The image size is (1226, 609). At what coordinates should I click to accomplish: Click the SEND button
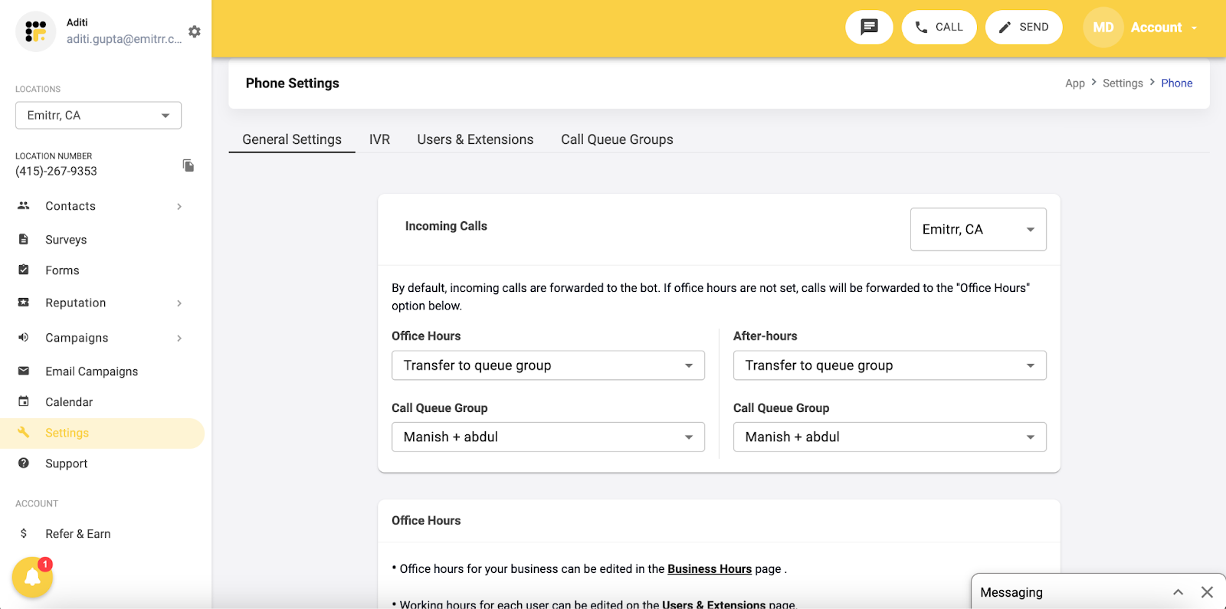(1024, 27)
